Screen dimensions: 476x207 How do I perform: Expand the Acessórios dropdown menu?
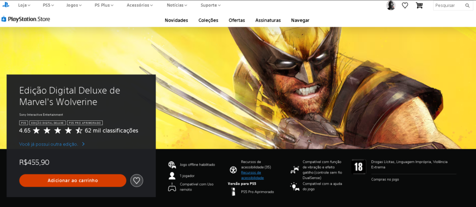pyautogui.click(x=139, y=5)
